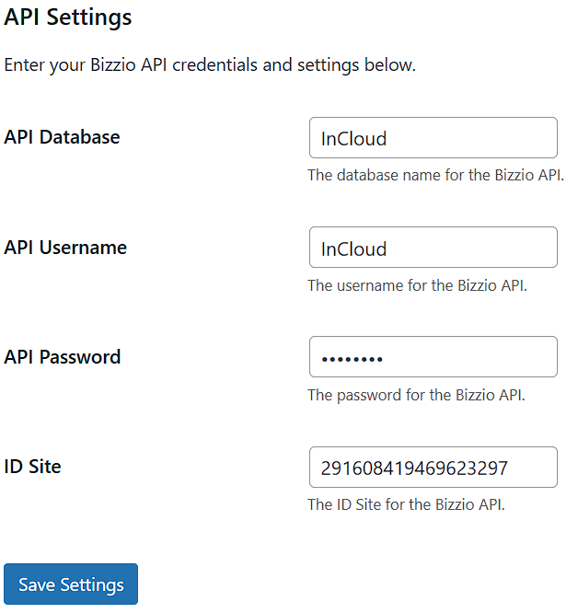Click the API Password label
Viewport: 578px width, 613px height.
coord(63,357)
